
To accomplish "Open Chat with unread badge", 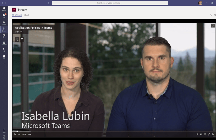I will [4, 16].
